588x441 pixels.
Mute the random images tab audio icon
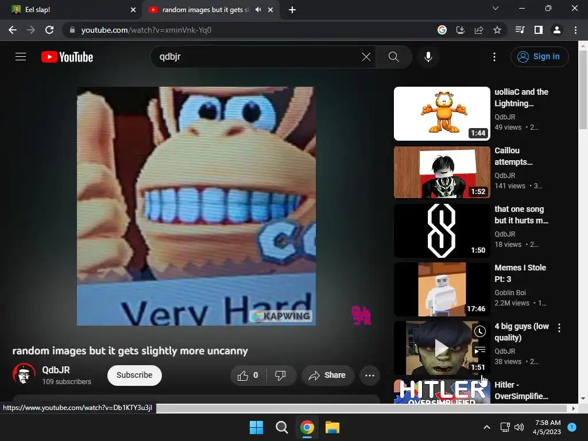[x=258, y=10]
